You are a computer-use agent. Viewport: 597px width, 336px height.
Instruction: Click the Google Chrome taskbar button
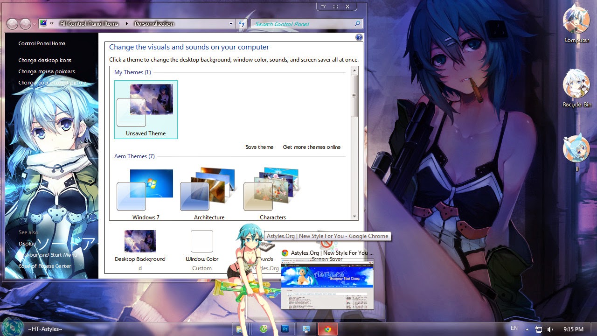[x=328, y=329]
